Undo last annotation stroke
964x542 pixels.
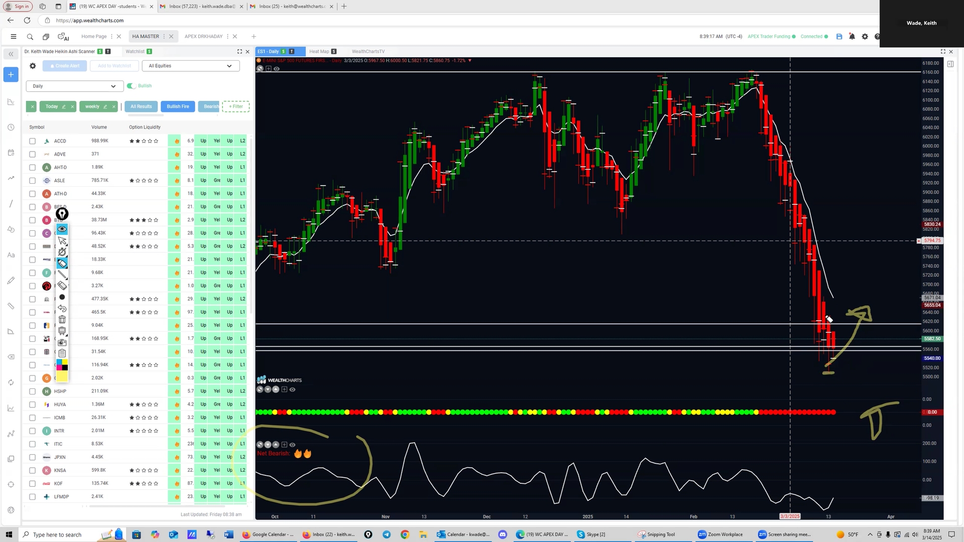click(62, 308)
